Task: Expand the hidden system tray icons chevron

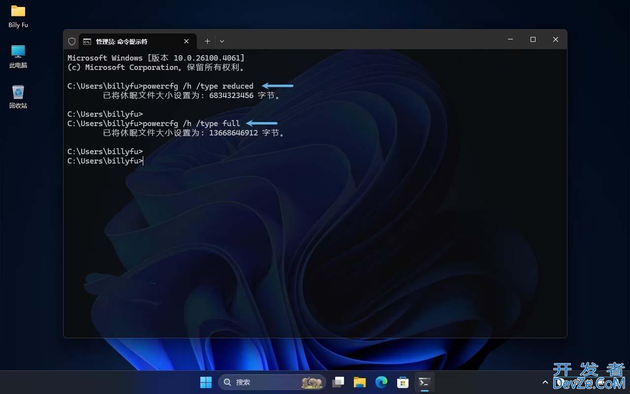Action: click(x=545, y=382)
